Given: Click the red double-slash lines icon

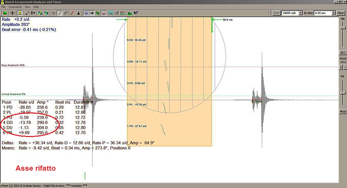Looking at the screenshot, I should (72, 13).
